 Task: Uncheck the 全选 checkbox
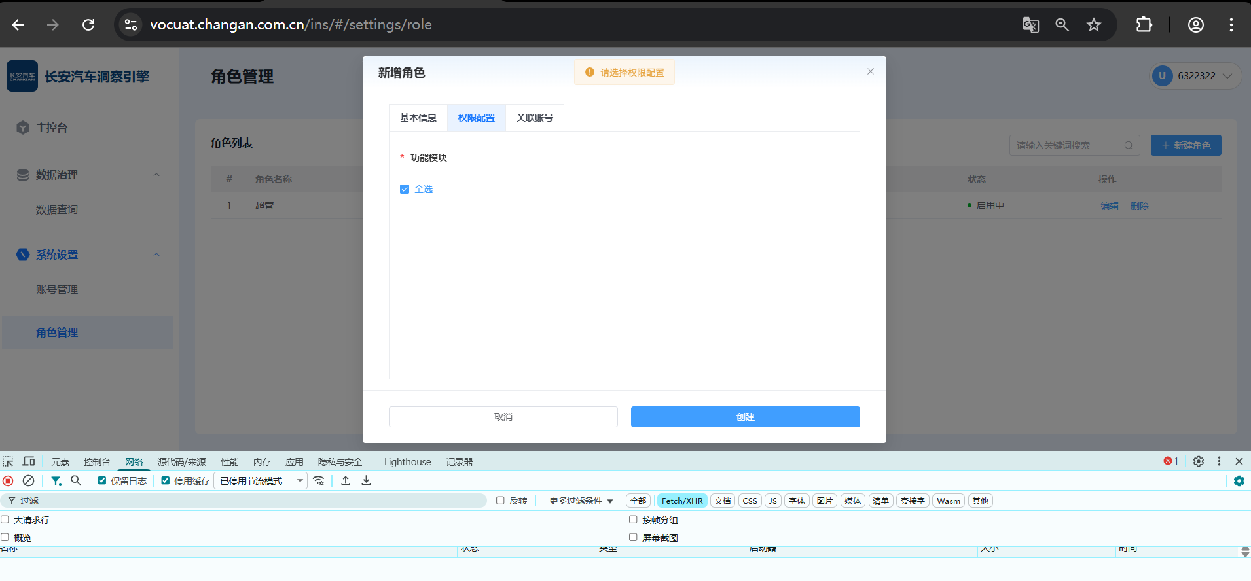point(405,189)
